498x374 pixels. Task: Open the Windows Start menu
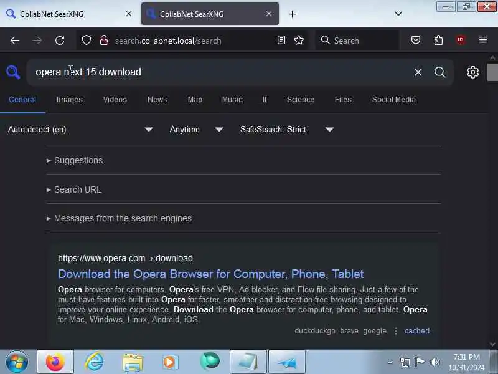[17, 362]
